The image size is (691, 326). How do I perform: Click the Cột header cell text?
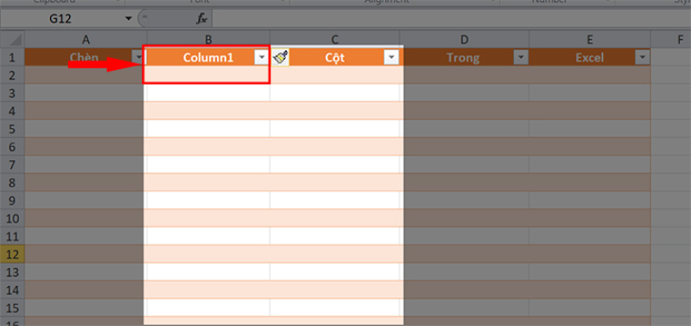coord(335,58)
